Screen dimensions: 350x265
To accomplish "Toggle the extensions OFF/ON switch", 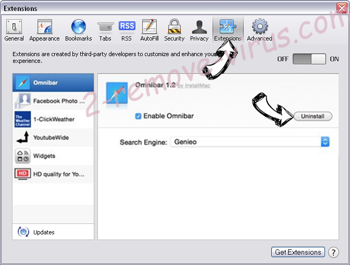I will (x=309, y=59).
